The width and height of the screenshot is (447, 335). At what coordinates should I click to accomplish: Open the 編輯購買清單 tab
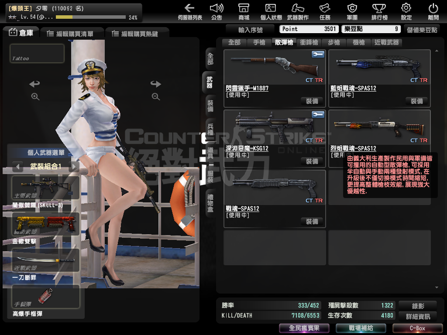tap(72, 34)
